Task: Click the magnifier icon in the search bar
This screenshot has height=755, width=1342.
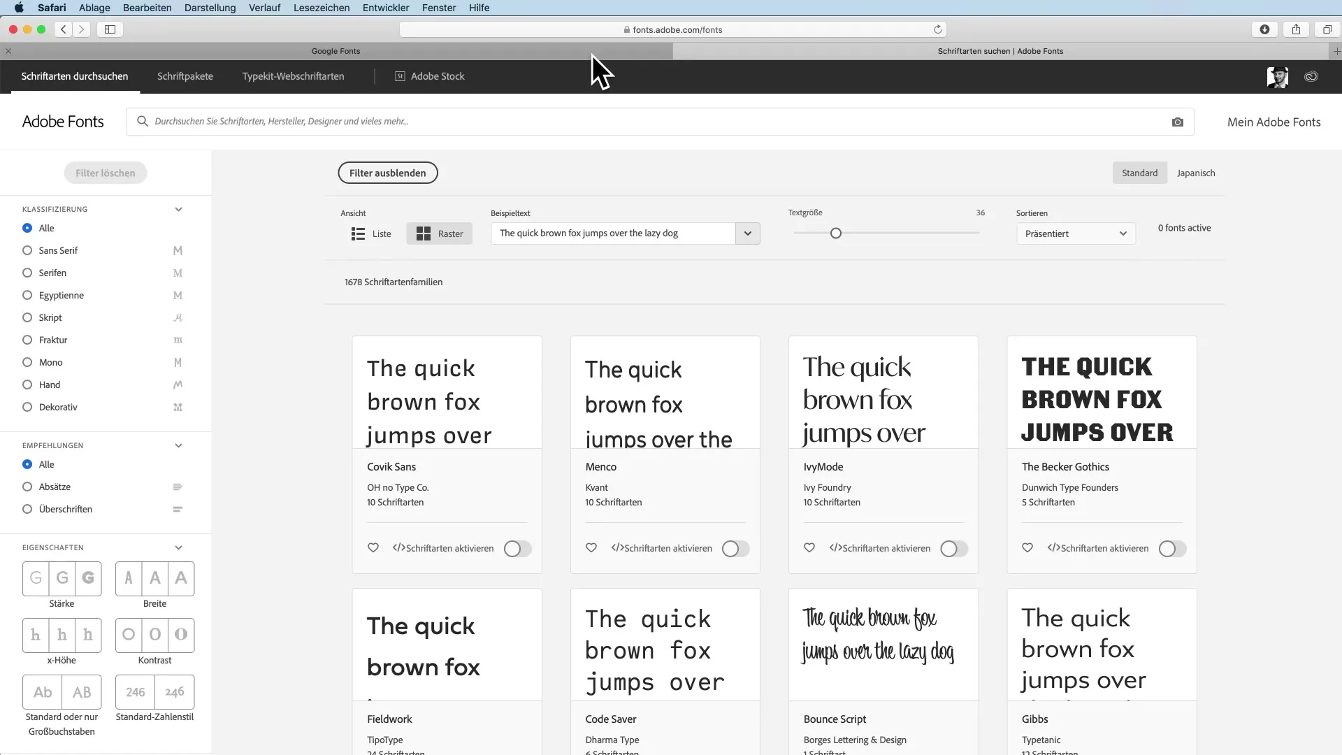Action: pyautogui.click(x=143, y=121)
